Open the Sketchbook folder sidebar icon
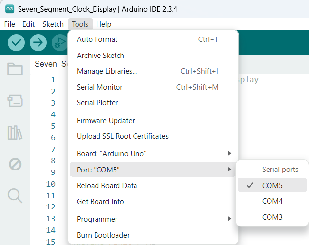 [x=15, y=69]
